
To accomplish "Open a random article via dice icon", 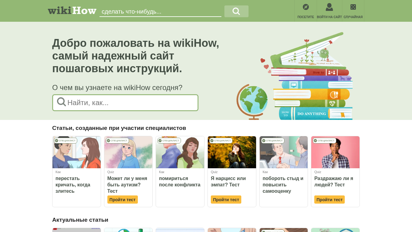I will pyautogui.click(x=353, y=7).
